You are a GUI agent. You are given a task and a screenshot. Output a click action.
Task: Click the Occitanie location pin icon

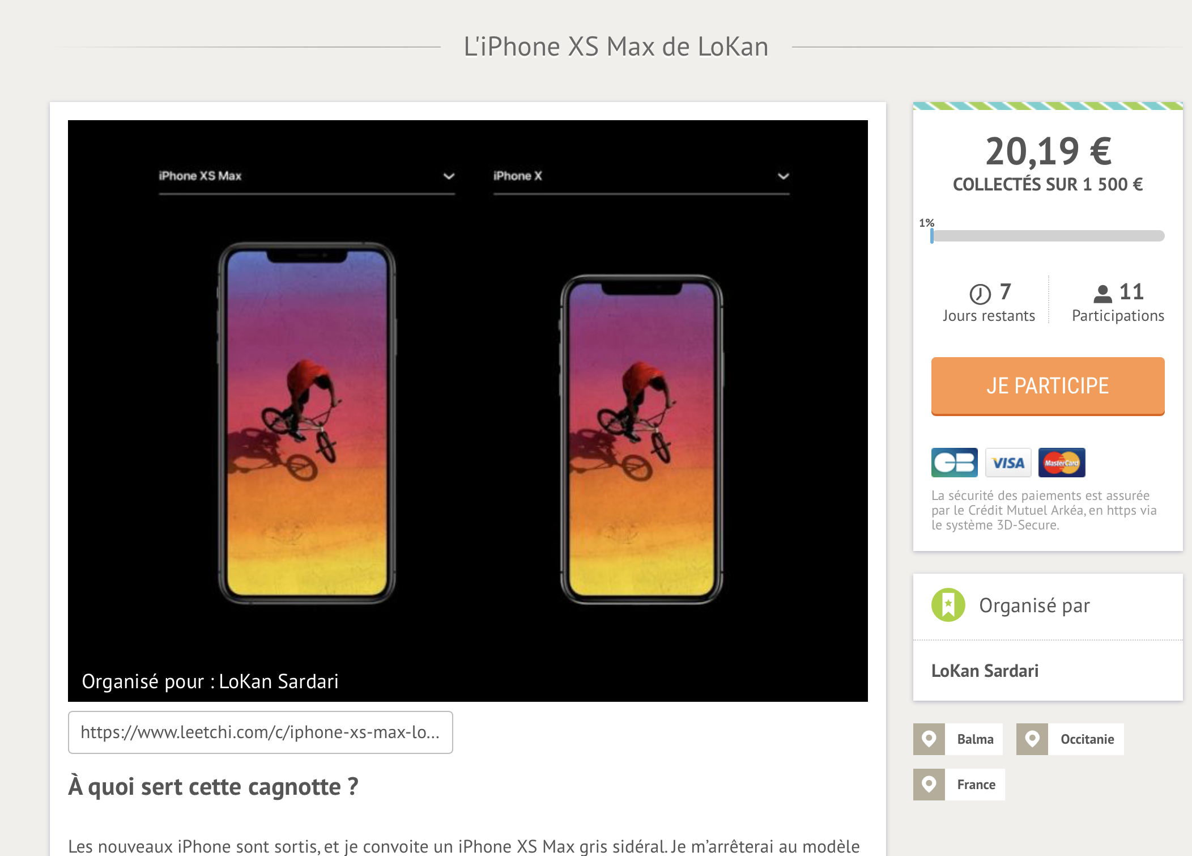point(1032,739)
